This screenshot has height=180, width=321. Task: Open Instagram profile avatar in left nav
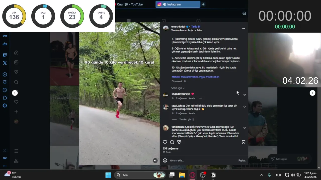(16, 121)
